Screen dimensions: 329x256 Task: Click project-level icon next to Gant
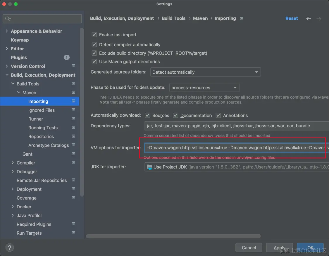(x=73, y=154)
